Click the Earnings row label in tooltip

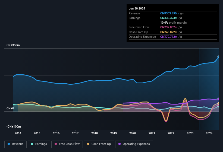[x=134, y=18]
